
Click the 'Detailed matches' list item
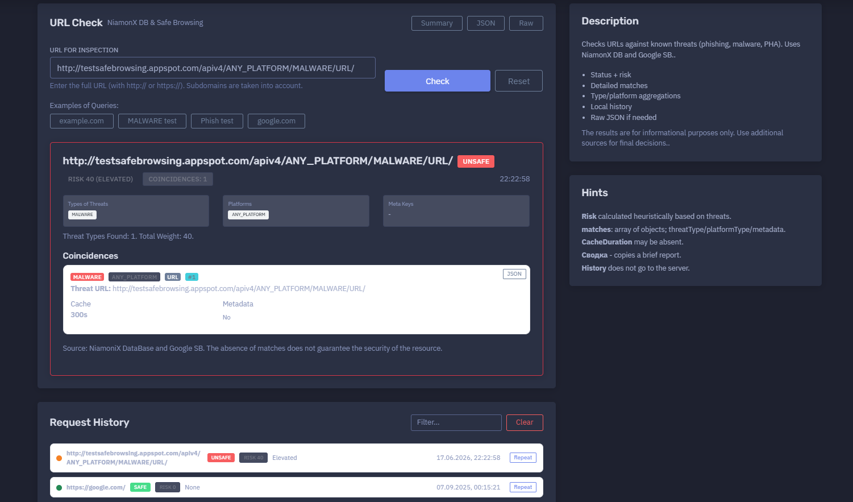pos(619,86)
